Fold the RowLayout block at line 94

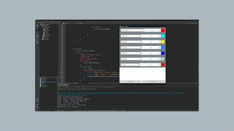click(64, 49)
